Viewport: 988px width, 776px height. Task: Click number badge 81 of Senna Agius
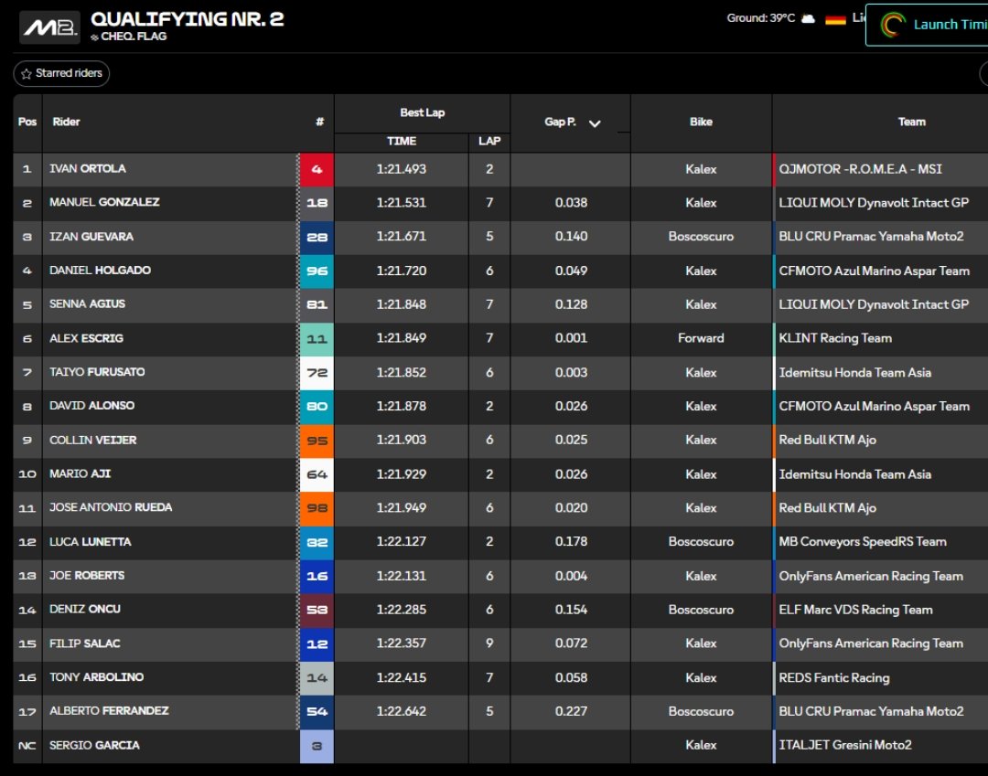coord(317,304)
